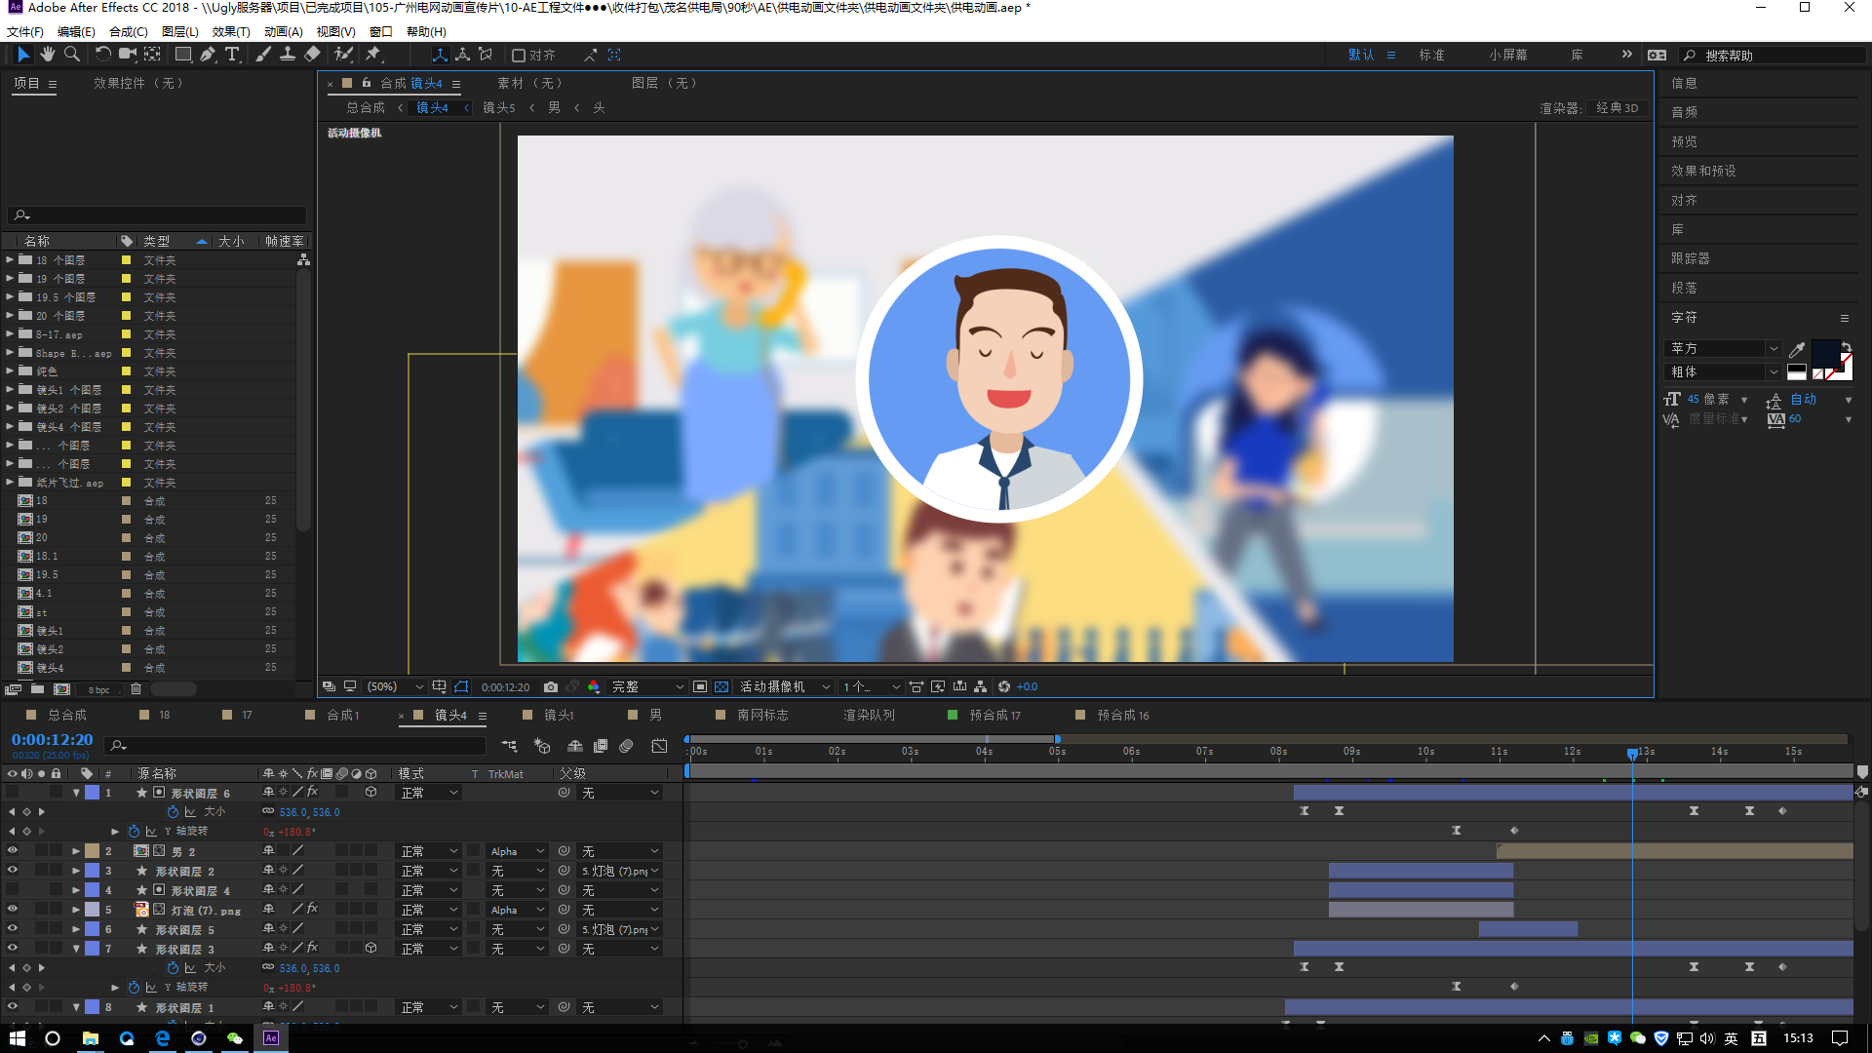Click the eyedropper in Character panel
Screen dimensions: 1872x1053
(1797, 349)
